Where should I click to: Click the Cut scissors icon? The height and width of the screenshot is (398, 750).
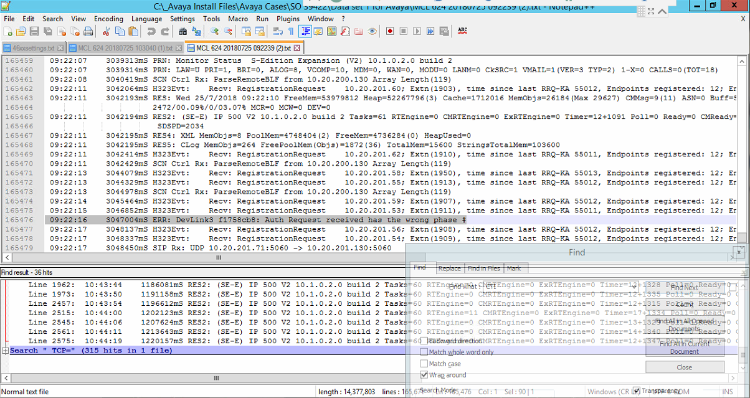(107, 31)
